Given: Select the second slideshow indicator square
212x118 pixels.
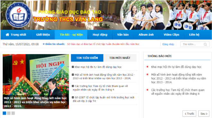Looking at the screenshot, I should coord(9,113).
